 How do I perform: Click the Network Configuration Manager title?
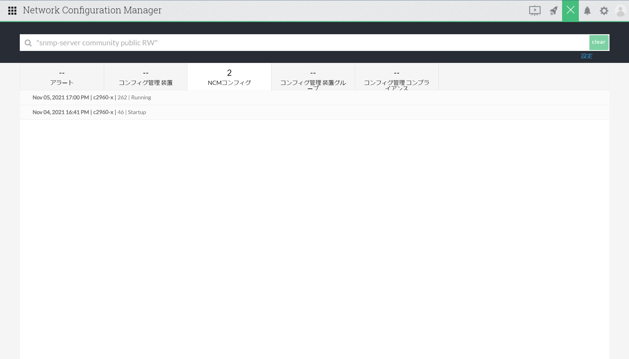92,10
